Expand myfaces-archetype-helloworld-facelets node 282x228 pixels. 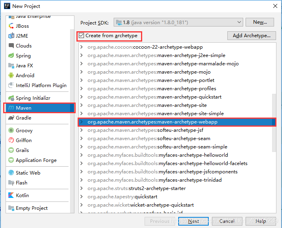(x=82, y=163)
